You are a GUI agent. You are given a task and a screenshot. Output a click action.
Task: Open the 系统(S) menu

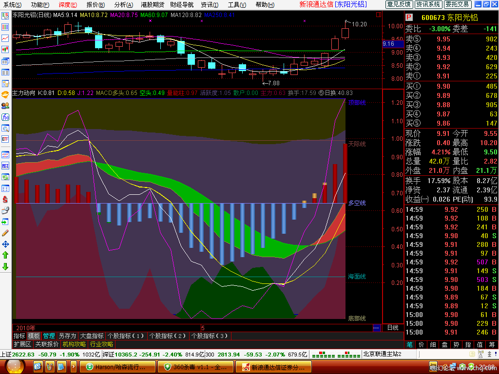(12, 4)
